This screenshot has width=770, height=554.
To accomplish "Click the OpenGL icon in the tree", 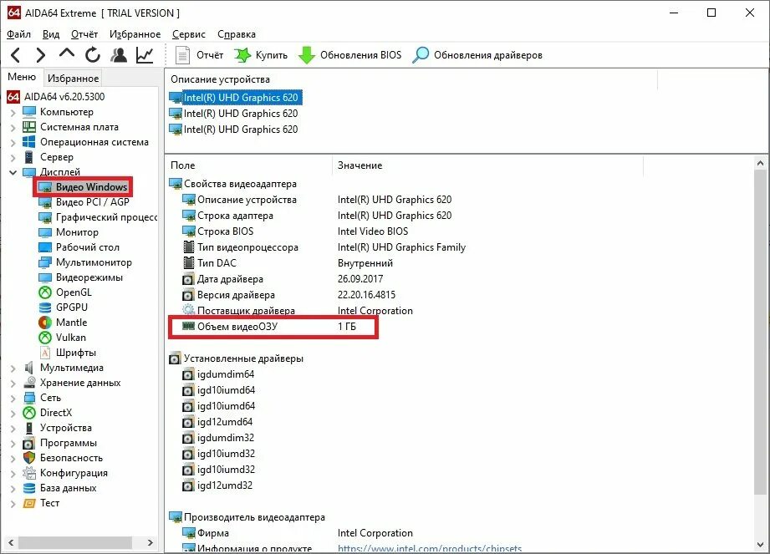I will [x=44, y=292].
